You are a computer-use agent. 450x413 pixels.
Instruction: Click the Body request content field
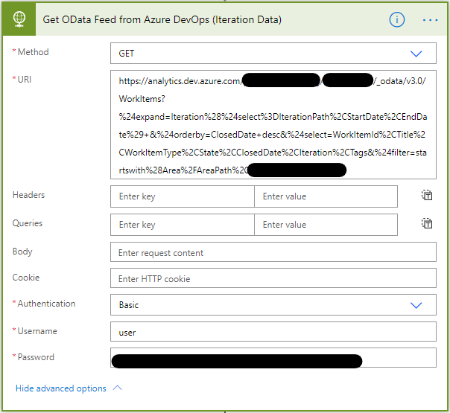[x=273, y=252]
